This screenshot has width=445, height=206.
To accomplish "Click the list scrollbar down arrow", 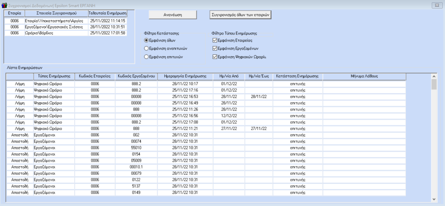I will [x=434, y=198].
